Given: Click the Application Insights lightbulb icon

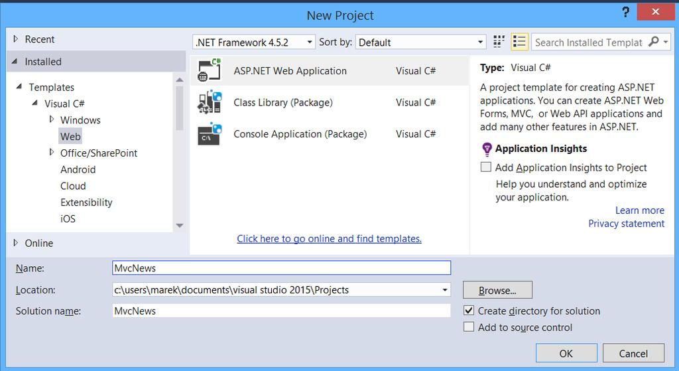Looking at the screenshot, I should [487, 149].
